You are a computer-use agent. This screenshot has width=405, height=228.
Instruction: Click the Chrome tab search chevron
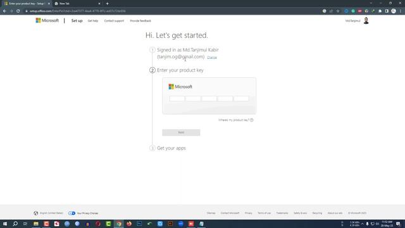(371, 3)
